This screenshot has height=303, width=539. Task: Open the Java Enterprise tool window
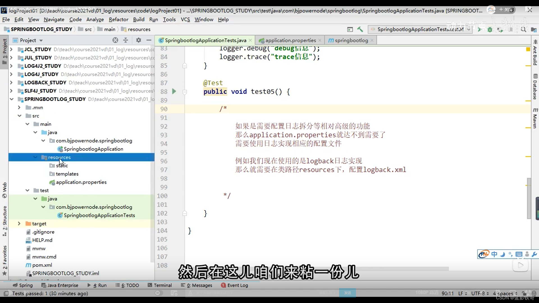coord(60,285)
